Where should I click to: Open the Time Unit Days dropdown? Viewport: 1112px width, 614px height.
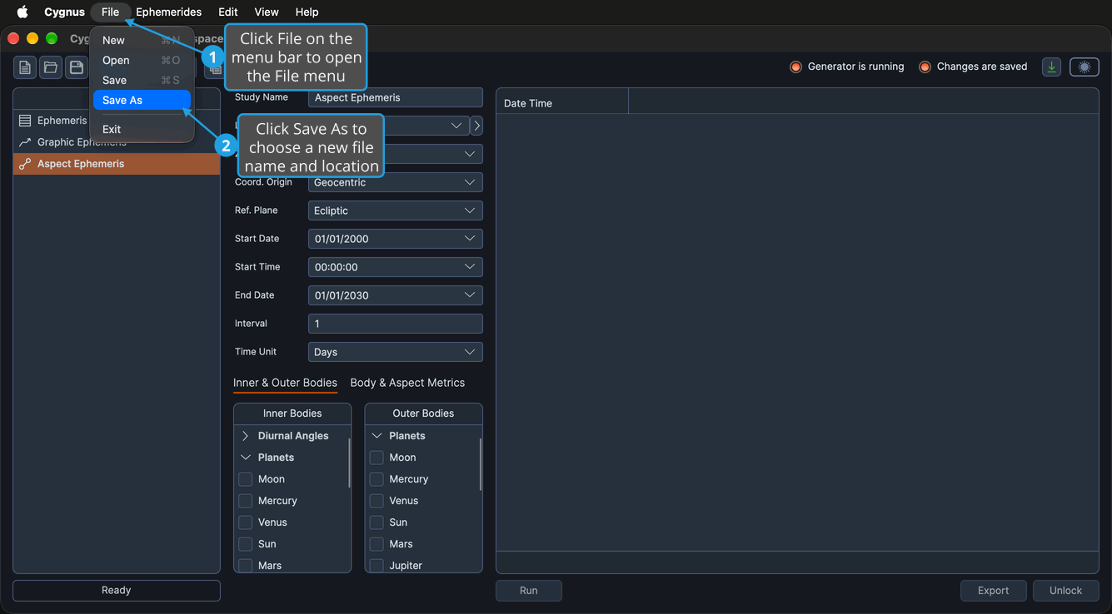coord(396,352)
